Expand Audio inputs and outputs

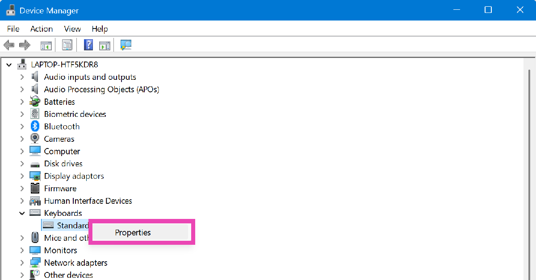22,77
